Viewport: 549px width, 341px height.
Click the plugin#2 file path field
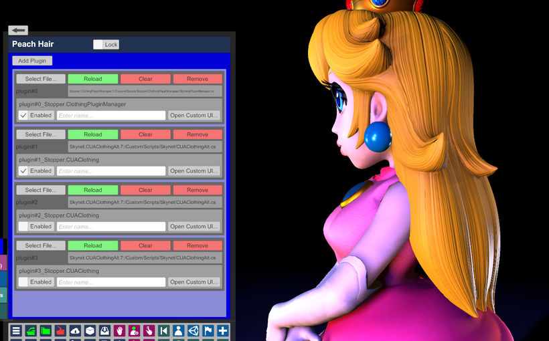click(x=145, y=203)
